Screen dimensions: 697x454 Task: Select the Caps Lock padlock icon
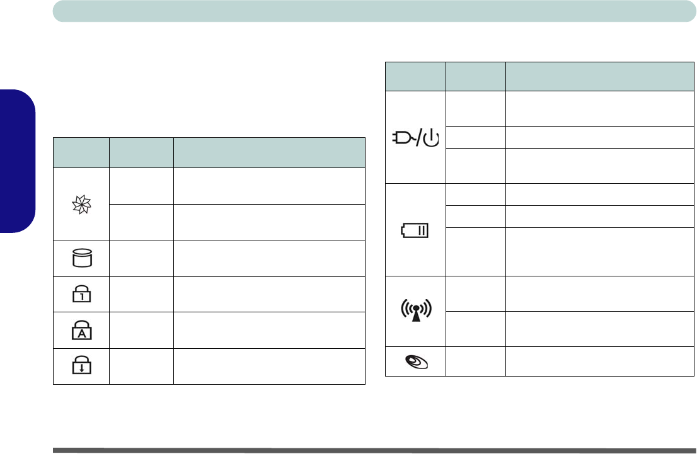pyautogui.click(x=81, y=330)
